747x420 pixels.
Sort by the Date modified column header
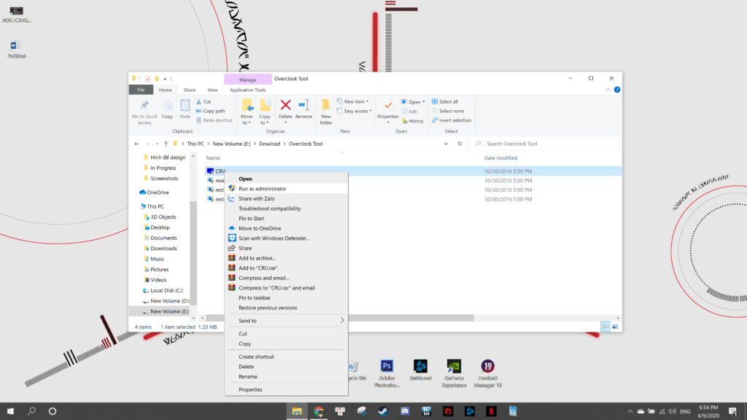[x=500, y=158]
